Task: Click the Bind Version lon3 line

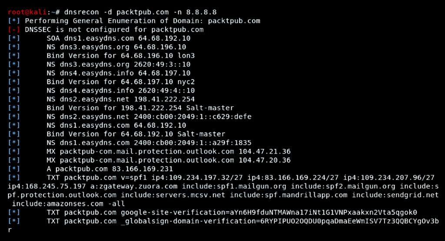Action: pos(121,56)
